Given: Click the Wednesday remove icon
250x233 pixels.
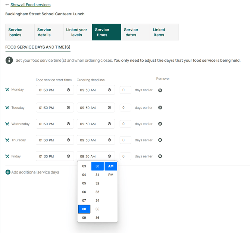Looking at the screenshot, I should pos(160,124).
